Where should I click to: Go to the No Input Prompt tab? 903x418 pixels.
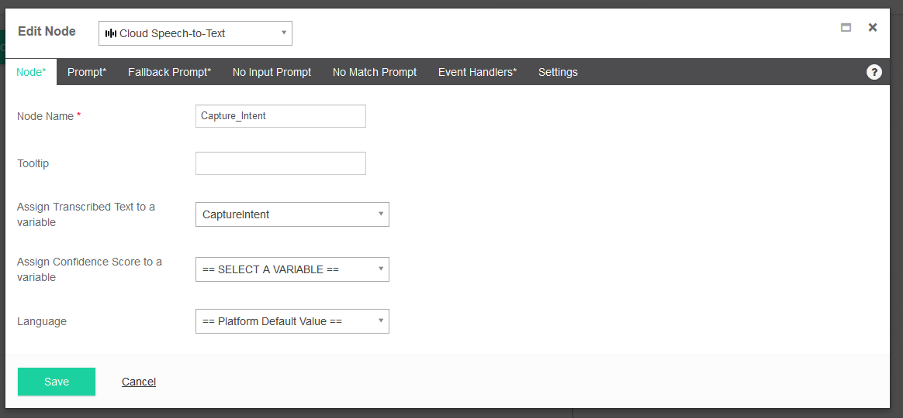coord(272,72)
